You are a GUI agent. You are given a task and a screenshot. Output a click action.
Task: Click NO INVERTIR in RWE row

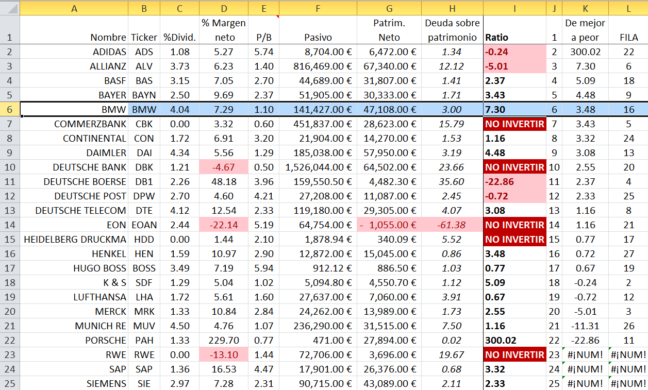pos(514,354)
